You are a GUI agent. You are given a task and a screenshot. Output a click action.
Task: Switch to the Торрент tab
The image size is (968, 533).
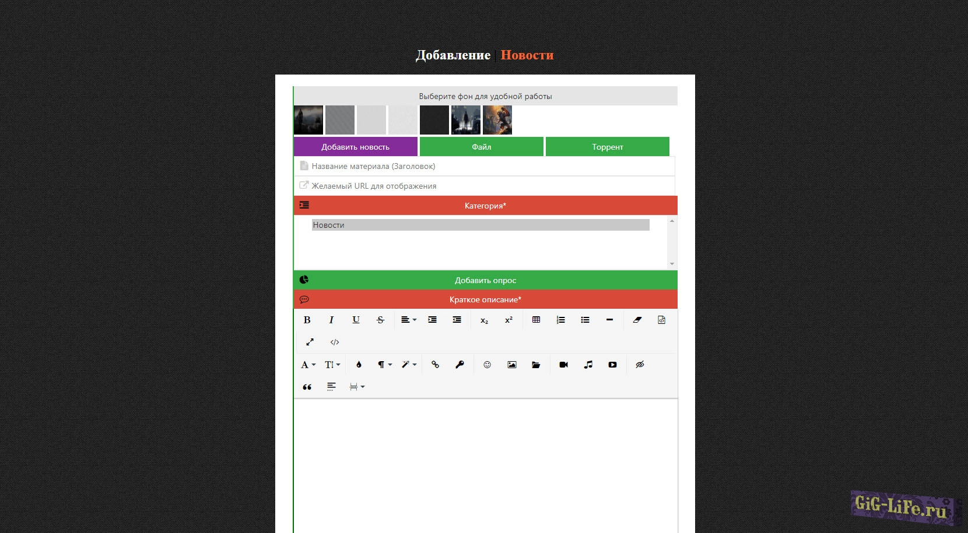607,147
